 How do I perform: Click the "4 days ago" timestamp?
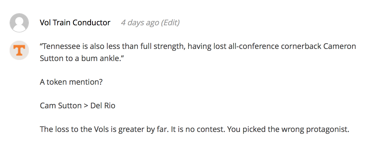[140, 23]
